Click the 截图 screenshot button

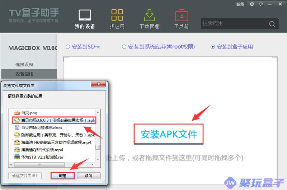pyautogui.click(x=240, y=4)
